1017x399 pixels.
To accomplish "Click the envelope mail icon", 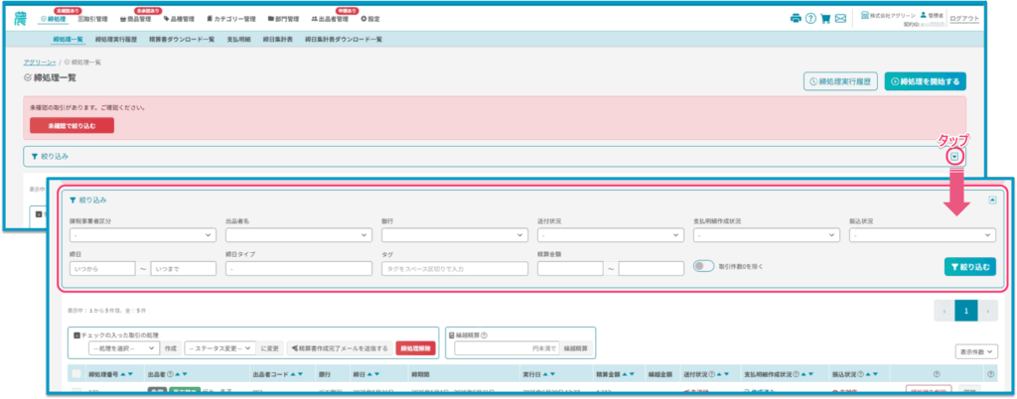I will point(840,19).
